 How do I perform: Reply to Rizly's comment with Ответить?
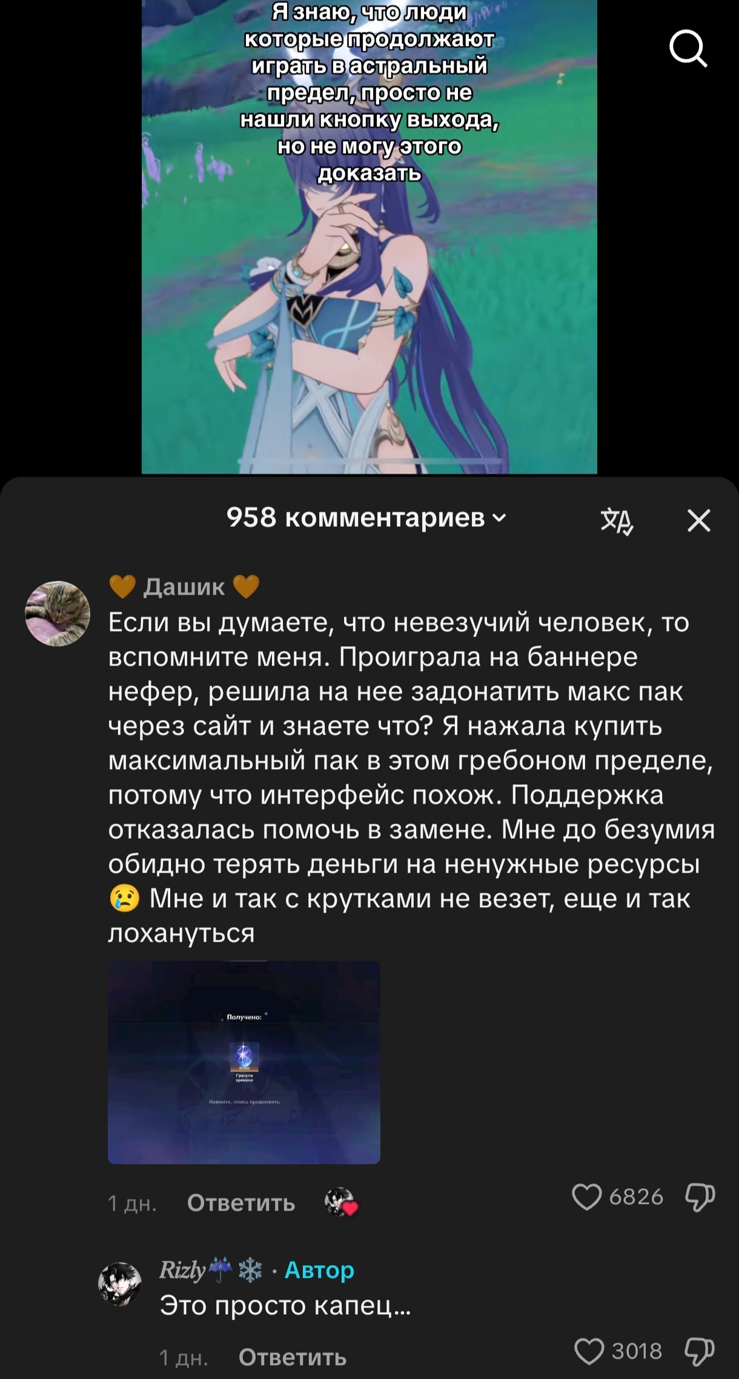coord(293,1357)
